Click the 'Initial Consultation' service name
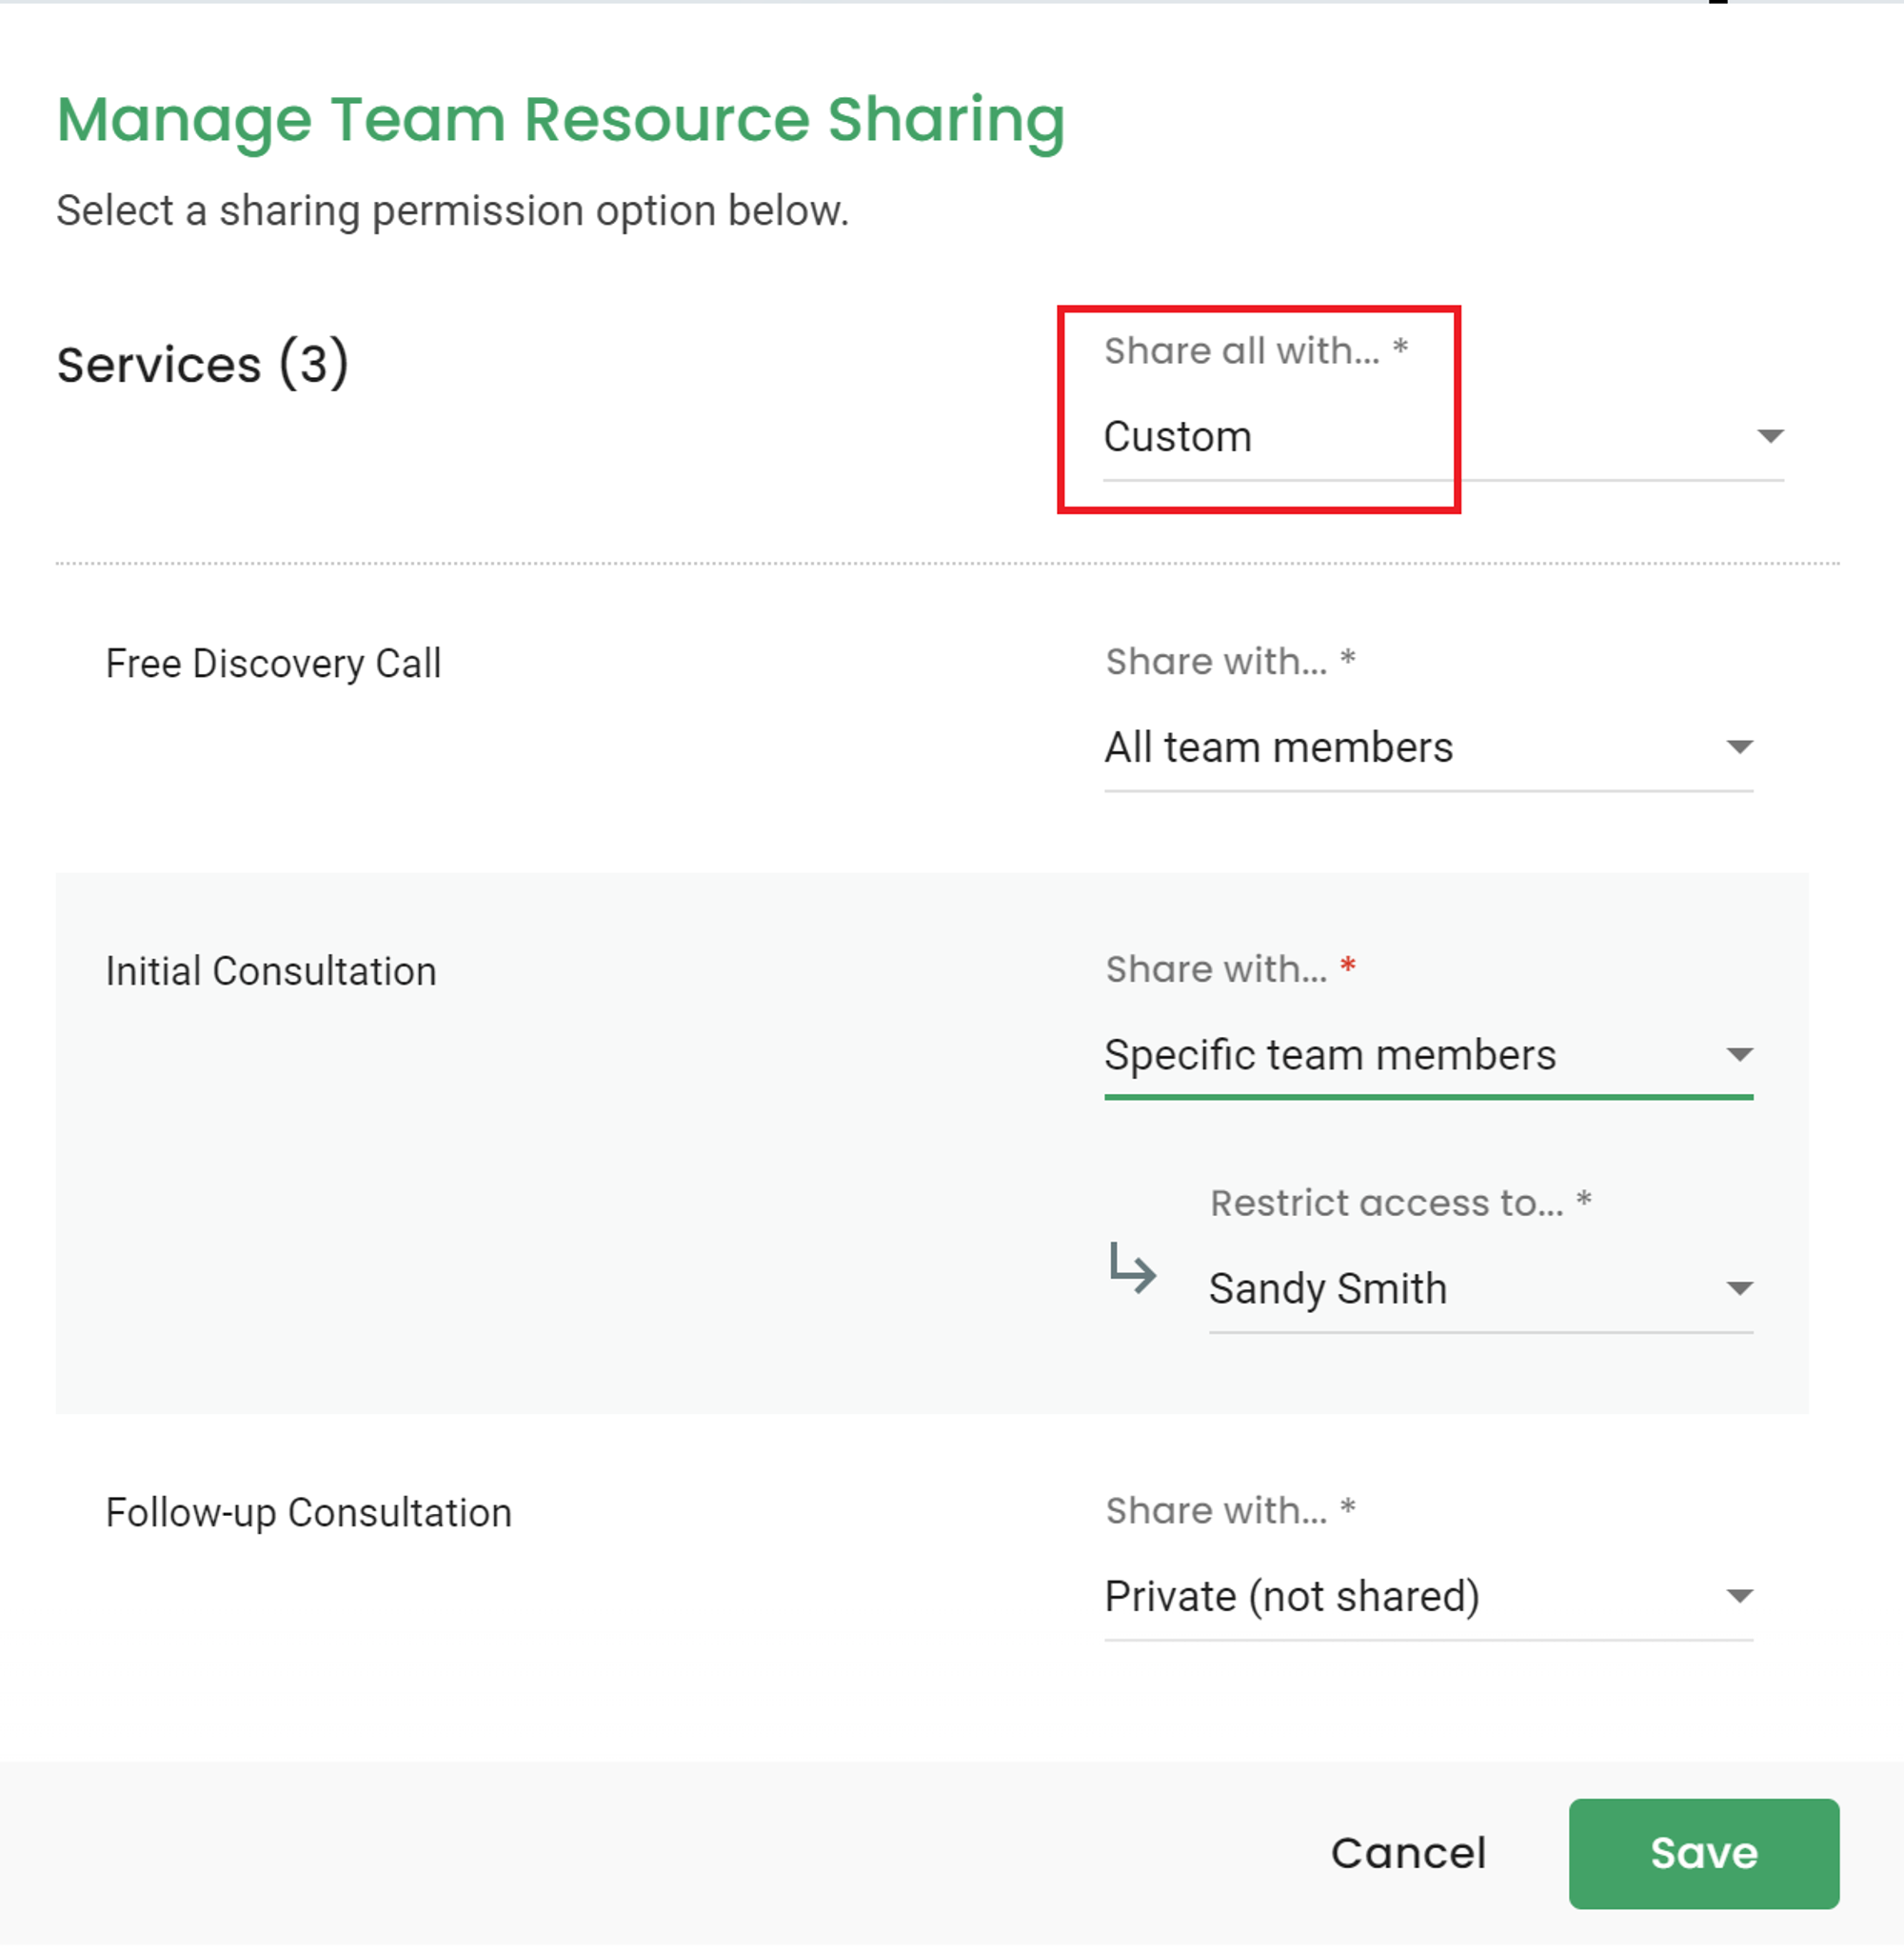This screenshot has height=1952, width=1904. [x=271, y=973]
